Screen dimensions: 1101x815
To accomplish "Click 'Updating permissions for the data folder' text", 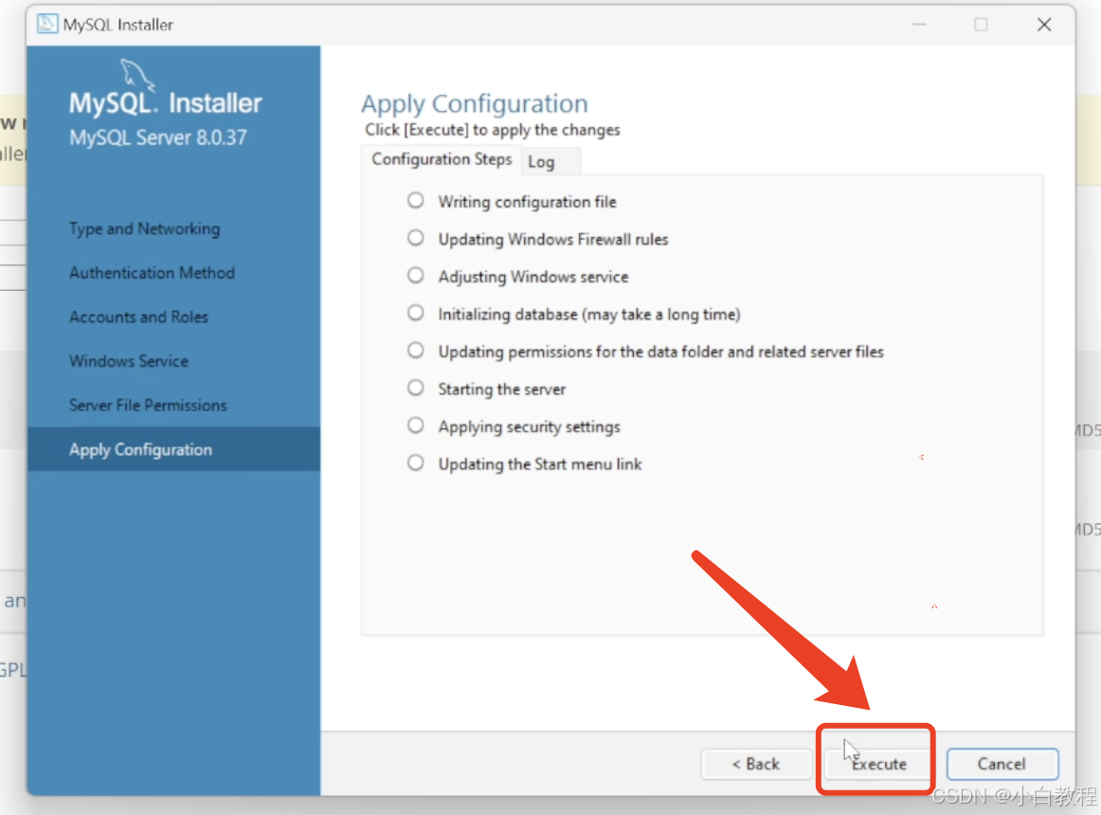I will (x=660, y=352).
